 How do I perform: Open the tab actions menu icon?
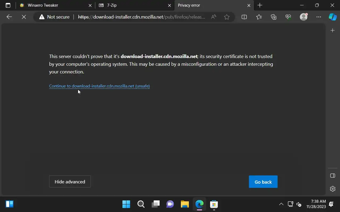pyautogui.click(x=8, y=5)
